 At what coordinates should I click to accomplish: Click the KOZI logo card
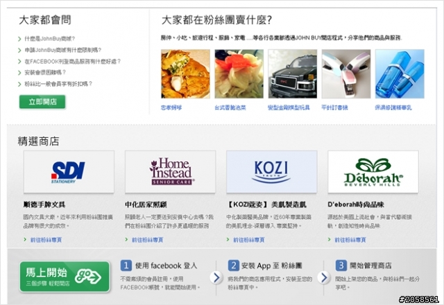point(271,172)
